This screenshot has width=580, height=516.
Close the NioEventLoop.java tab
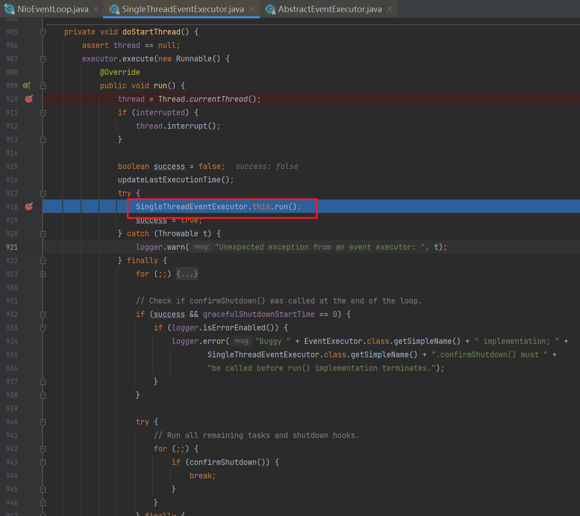tap(96, 9)
